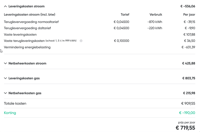Click the Leveringskosten stroom section title
Viewport: 200px width, 132px height.
26,6
